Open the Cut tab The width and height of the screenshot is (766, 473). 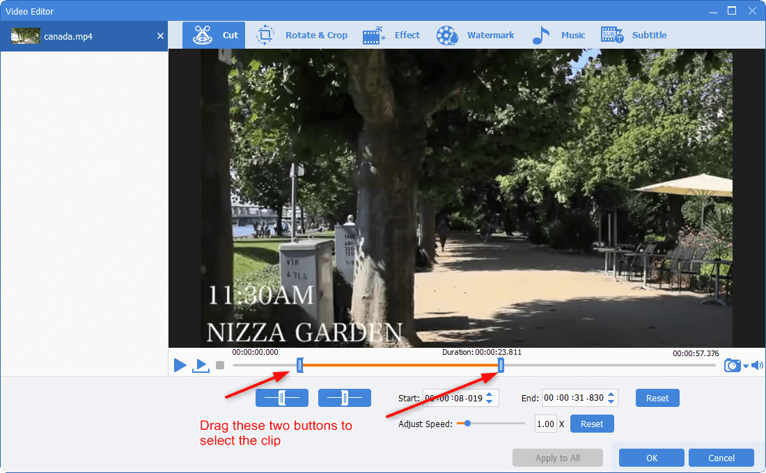[x=216, y=35]
